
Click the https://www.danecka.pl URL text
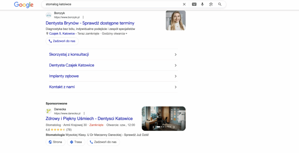67,113
